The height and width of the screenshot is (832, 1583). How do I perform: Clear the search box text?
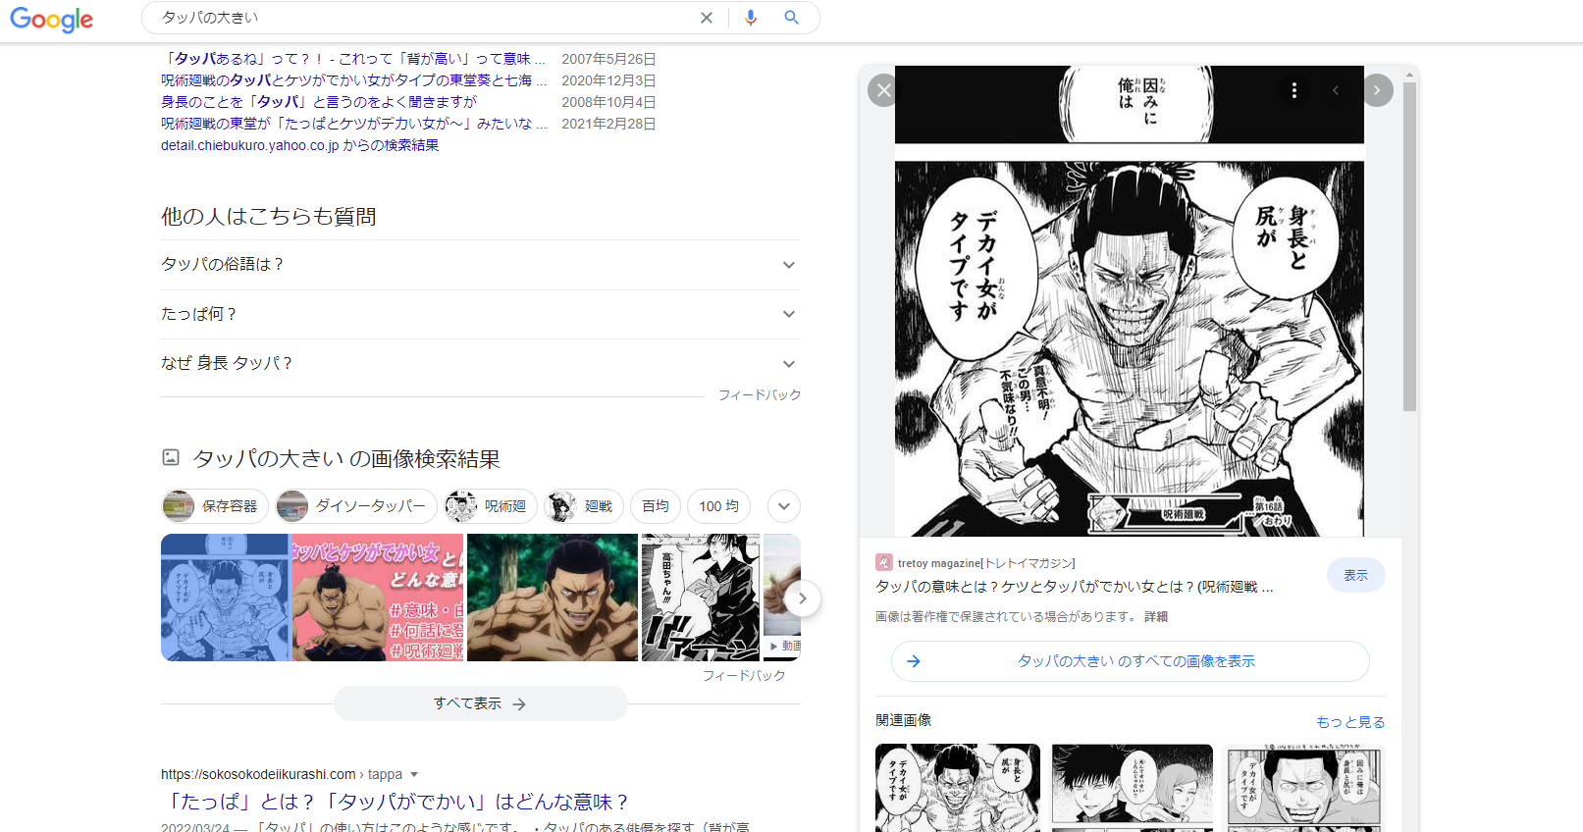[706, 18]
